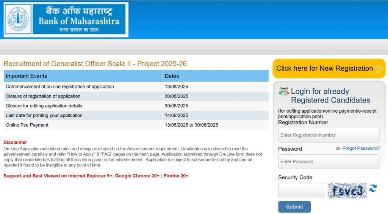The image size is (388, 214).
Task: Click the browser support notice in red
Action: click(96, 176)
